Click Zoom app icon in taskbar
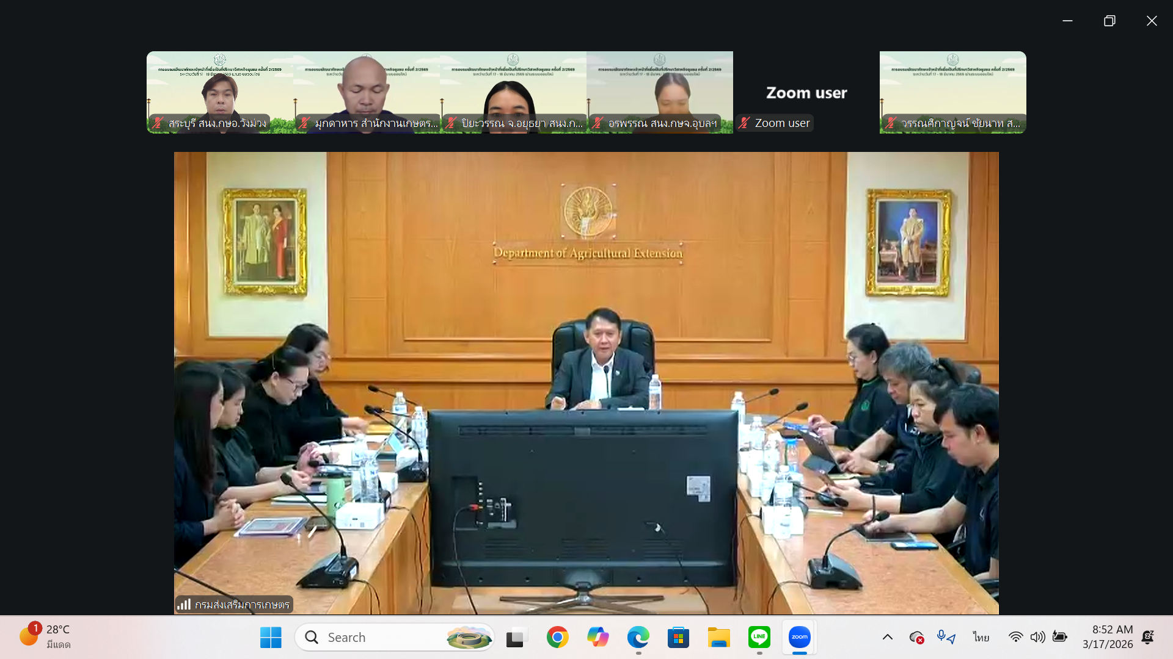The image size is (1173, 659). tap(799, 637)
